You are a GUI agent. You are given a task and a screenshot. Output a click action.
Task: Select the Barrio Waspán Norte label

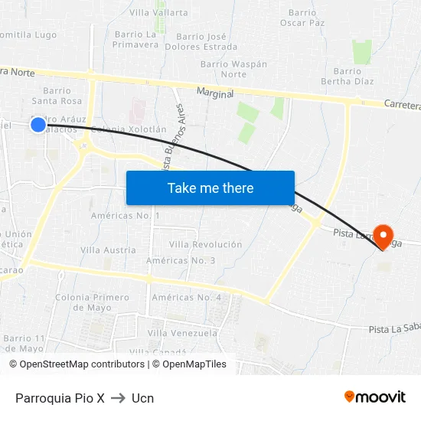[233, 69]
